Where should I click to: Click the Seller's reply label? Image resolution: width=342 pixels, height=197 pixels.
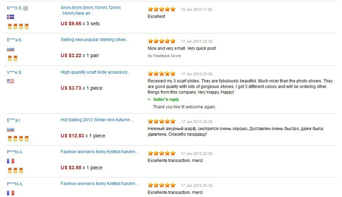tap(166, 99)
